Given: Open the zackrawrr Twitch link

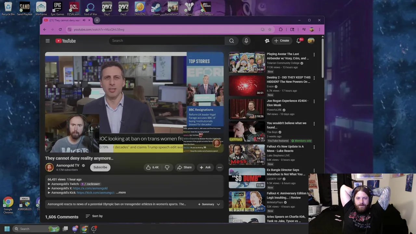Looking at the screenshot, I should (x=90, y=184).
